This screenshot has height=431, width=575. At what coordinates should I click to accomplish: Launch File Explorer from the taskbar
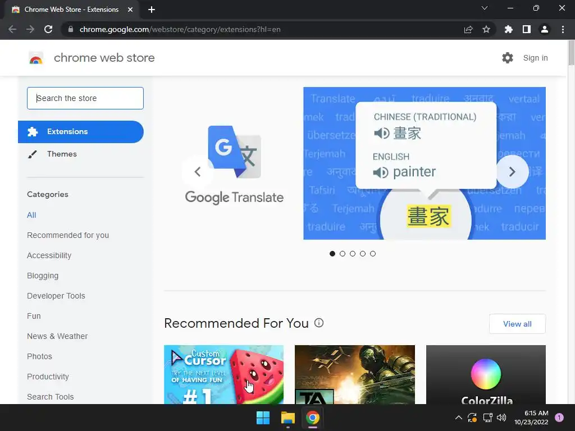[288, 418]
